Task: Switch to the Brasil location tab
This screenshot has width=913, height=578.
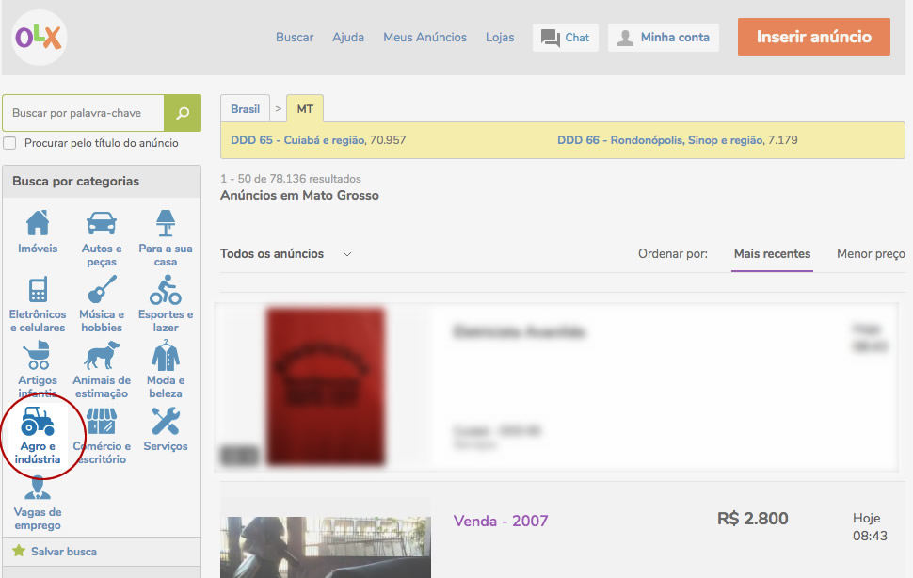Action: 245,109
